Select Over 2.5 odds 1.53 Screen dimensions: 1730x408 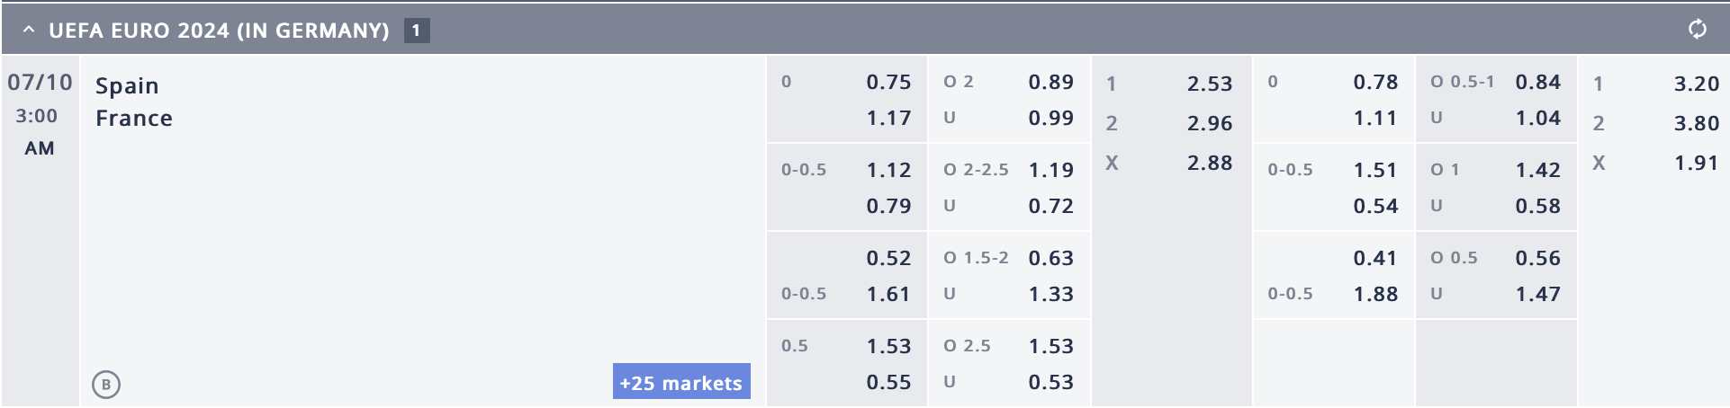(x=1050, y=346)
